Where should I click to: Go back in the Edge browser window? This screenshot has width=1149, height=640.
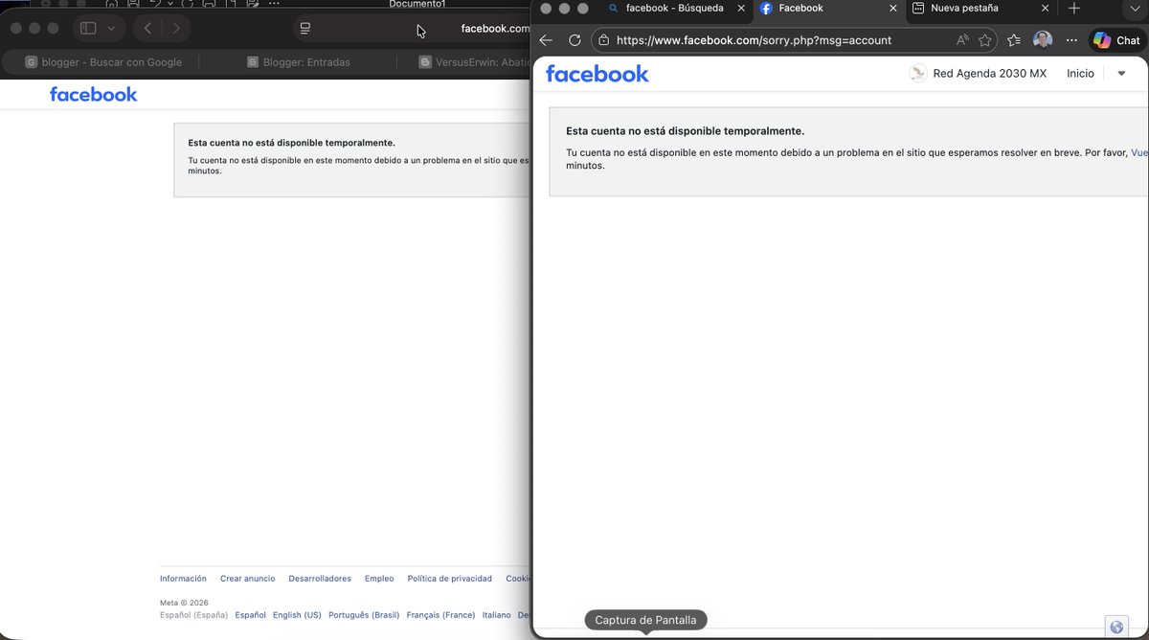[x=546, y=40]
